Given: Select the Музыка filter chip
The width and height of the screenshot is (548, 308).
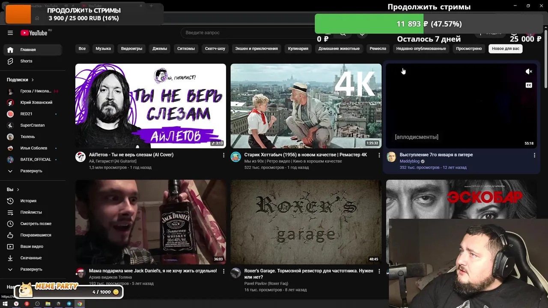Looking at the screenshot, I should point(103,49).
